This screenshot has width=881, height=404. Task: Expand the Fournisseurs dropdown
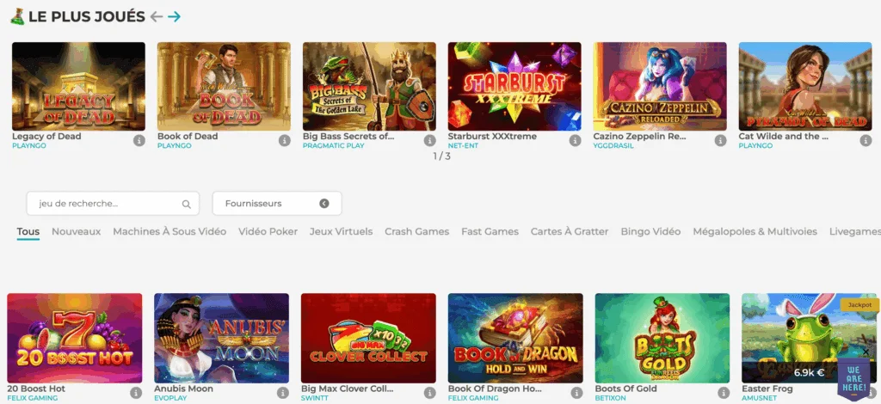pyautogui.click(x=323, y=204)
